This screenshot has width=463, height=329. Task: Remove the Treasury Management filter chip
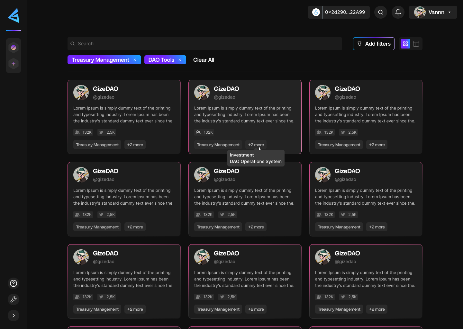point(135,60)
